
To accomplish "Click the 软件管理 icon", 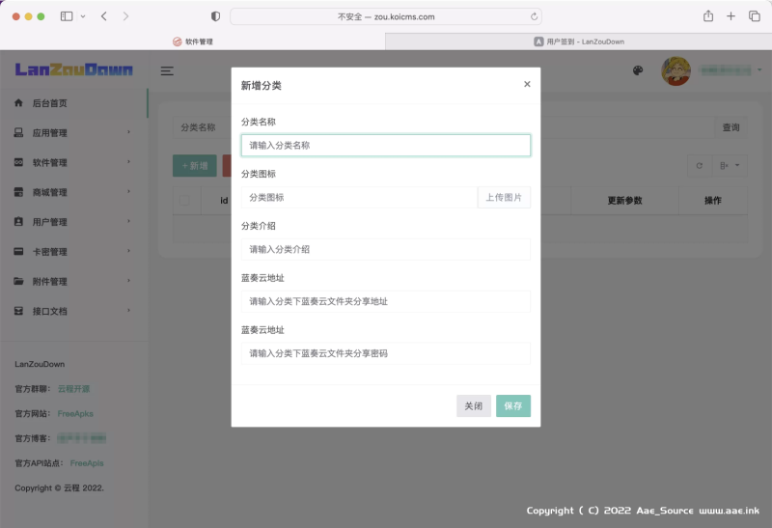I will (18, 162).
